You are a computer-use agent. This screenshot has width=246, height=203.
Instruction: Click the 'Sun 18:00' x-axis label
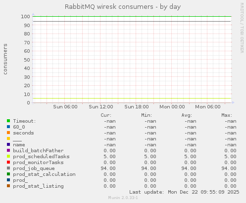click(x=137, y=107)
